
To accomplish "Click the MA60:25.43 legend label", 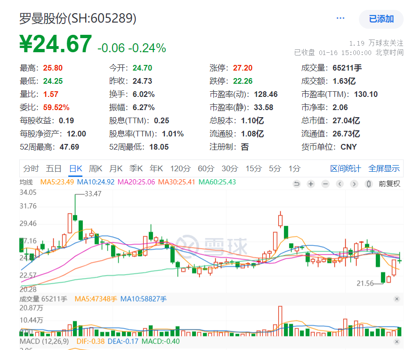I will coord(217,182).
